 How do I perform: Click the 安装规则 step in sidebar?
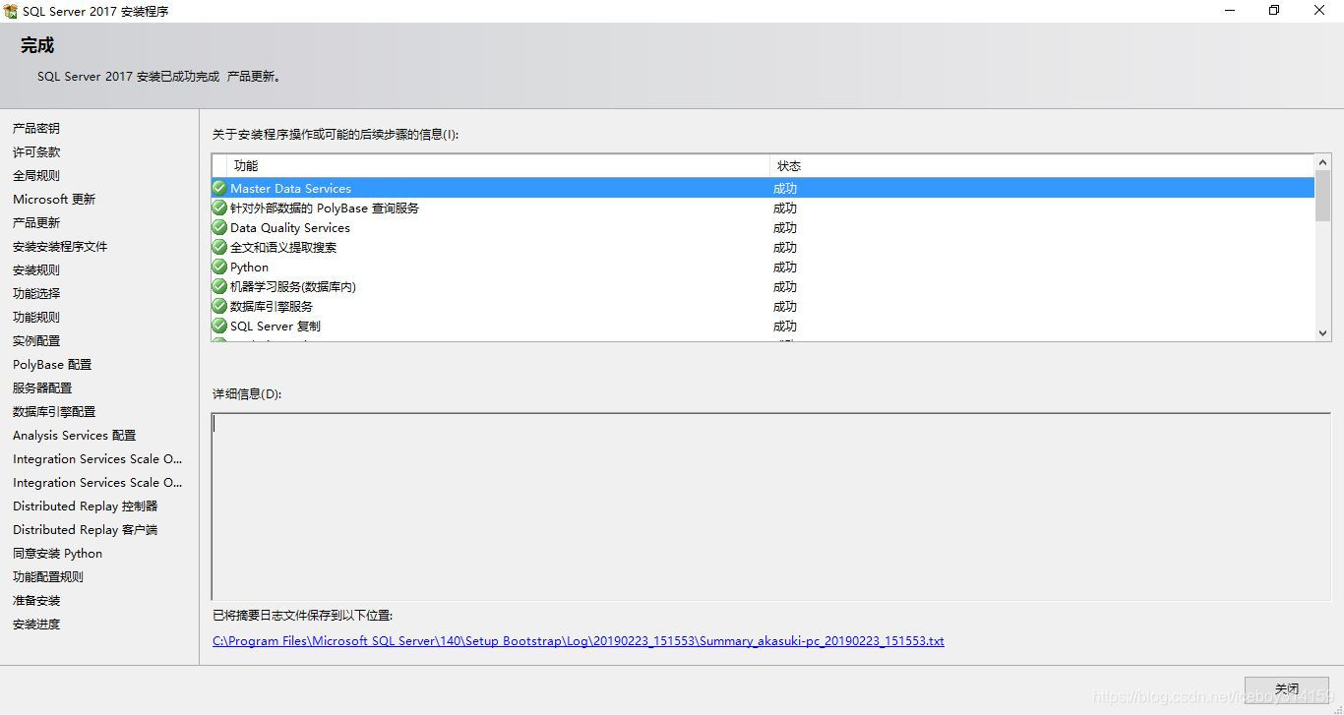coord(36,270)
